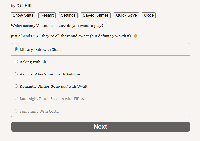Viewport: 200px width, 141px height.
Task: Click the 'by C.C. Hill' author line
Action: (x=21, y=6)
